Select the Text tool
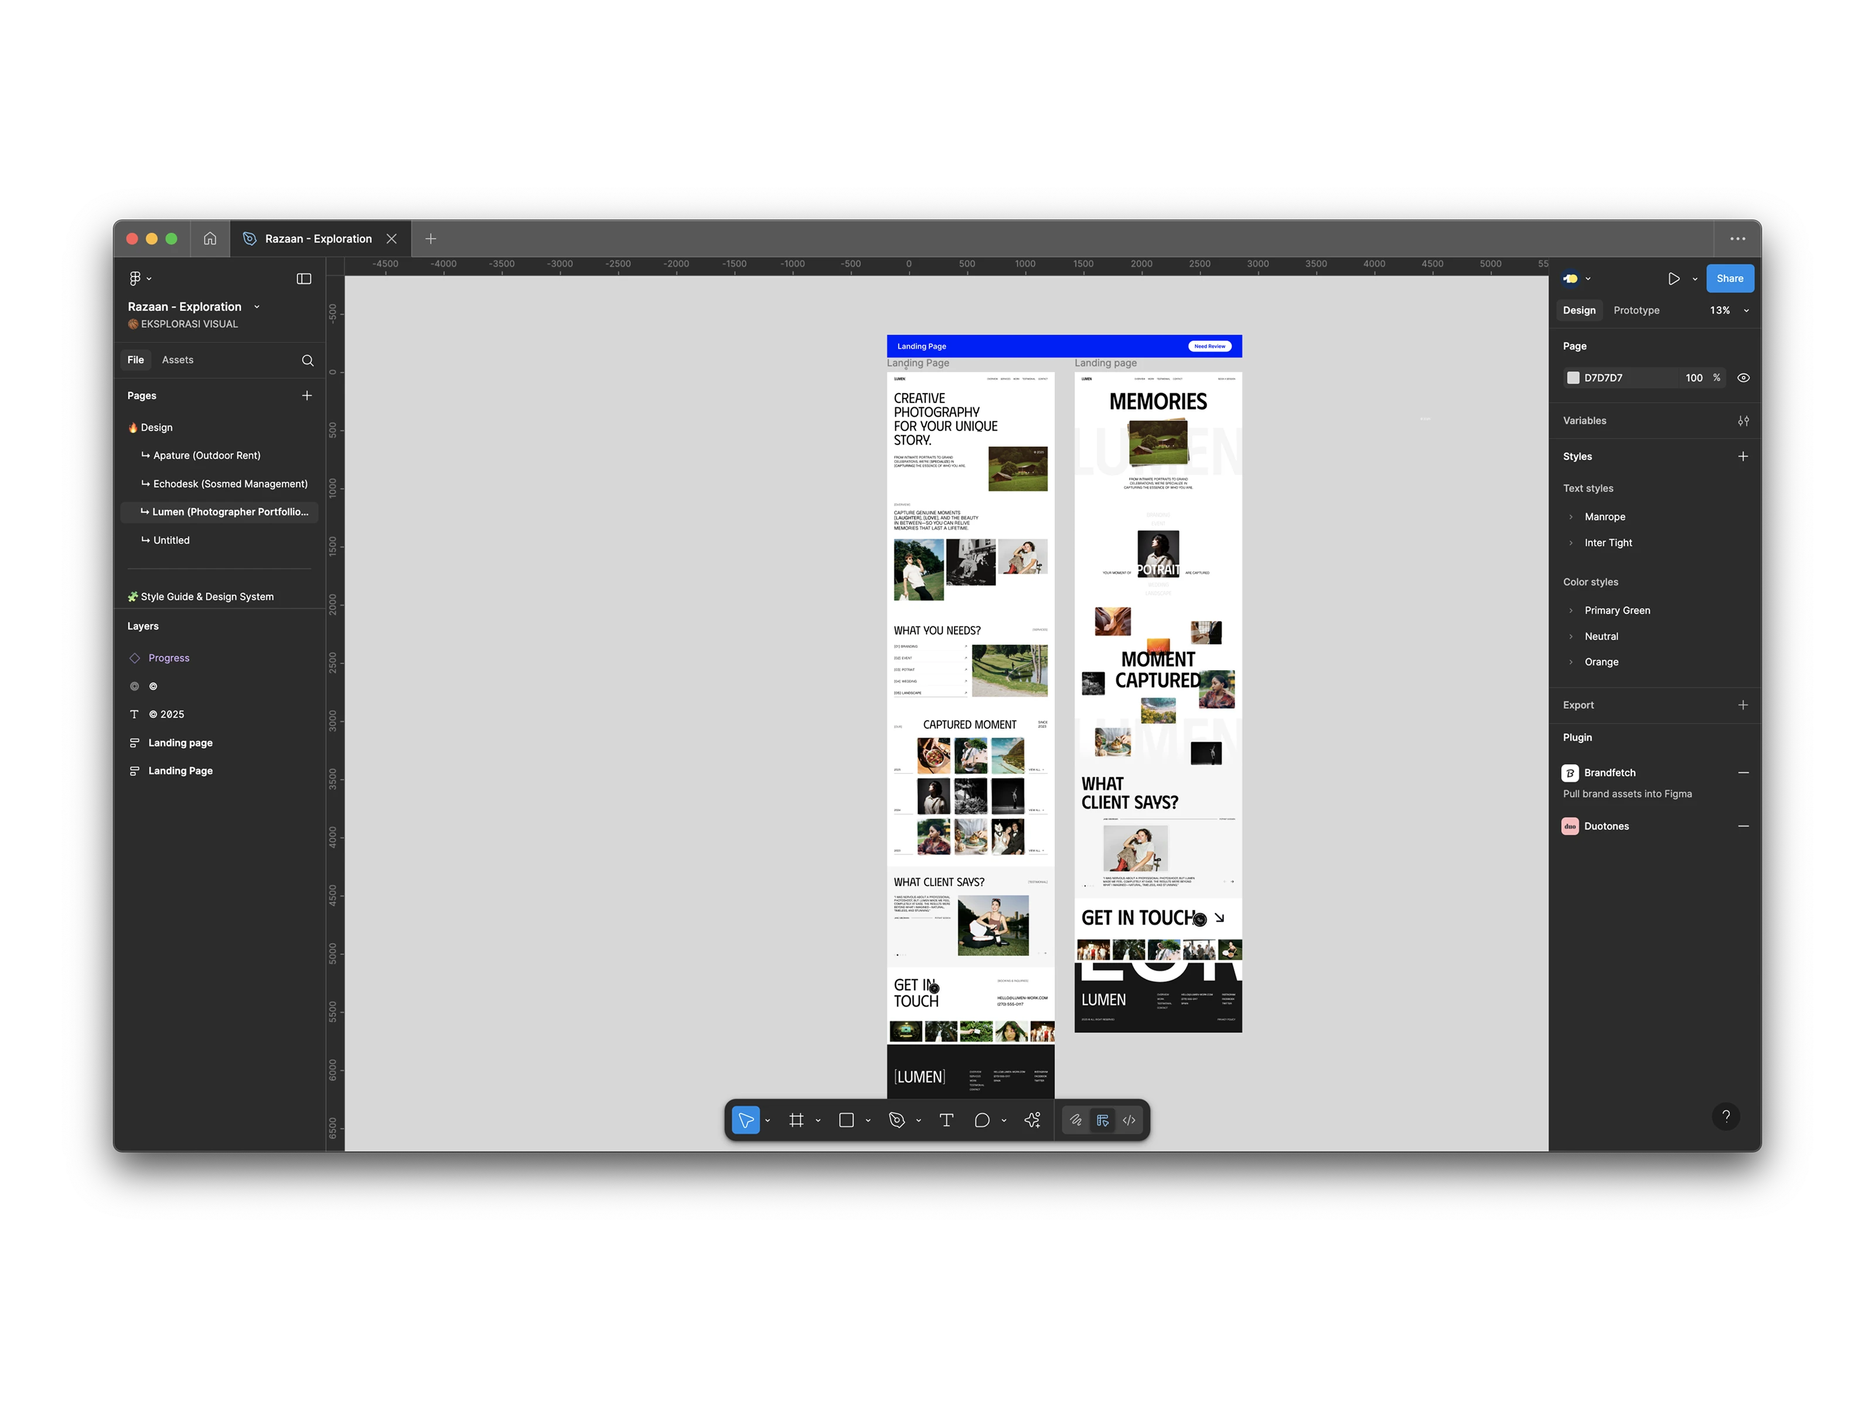The image size is (1875, 1406). 946,1120
